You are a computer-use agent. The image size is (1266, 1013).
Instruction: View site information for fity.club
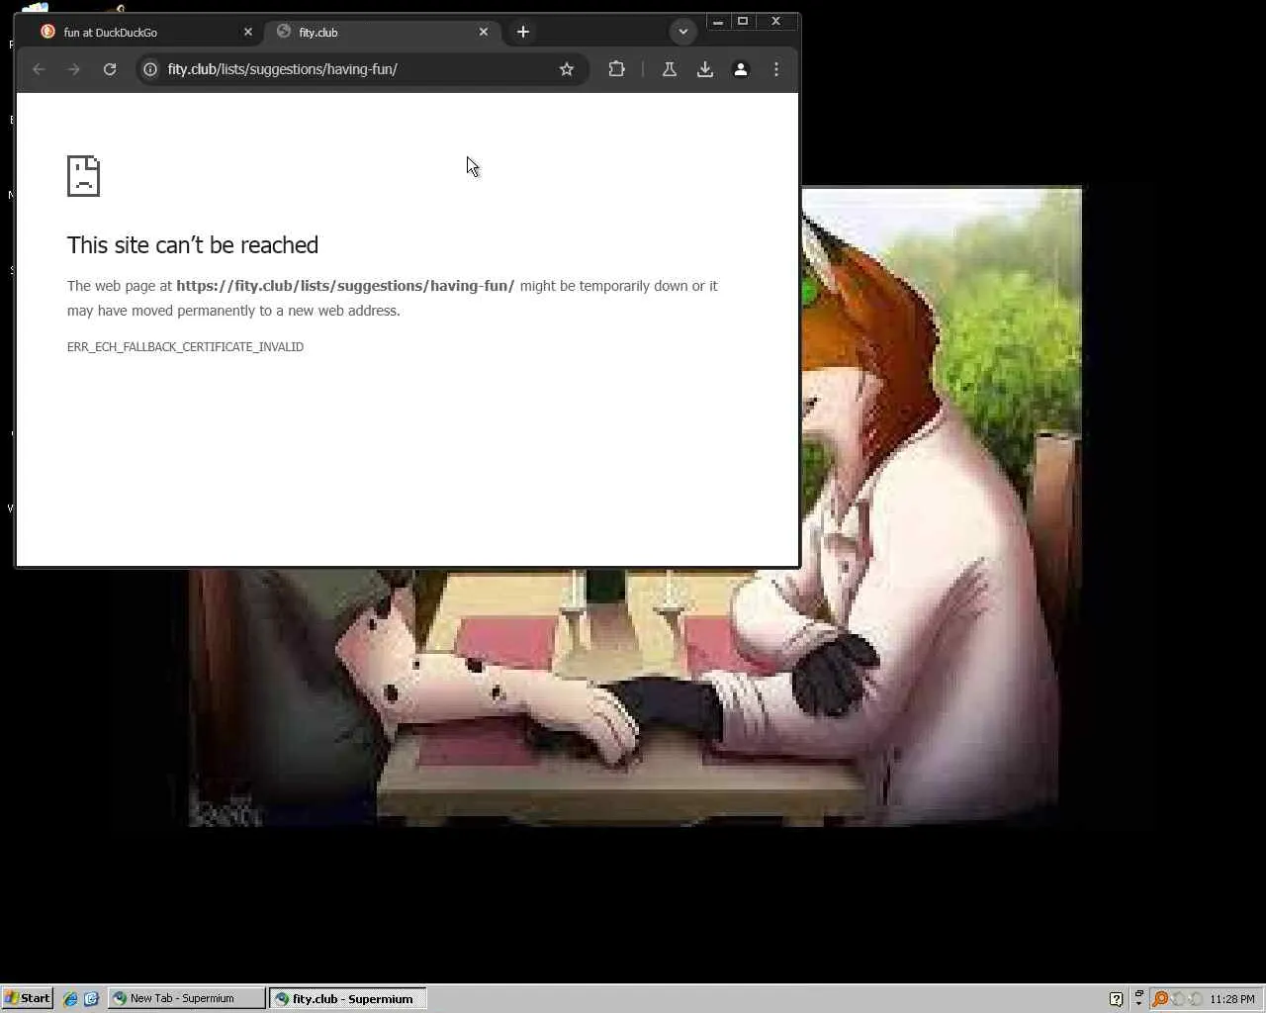150,69
